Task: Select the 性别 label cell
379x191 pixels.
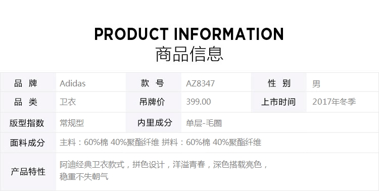Action: coord(278,82)
